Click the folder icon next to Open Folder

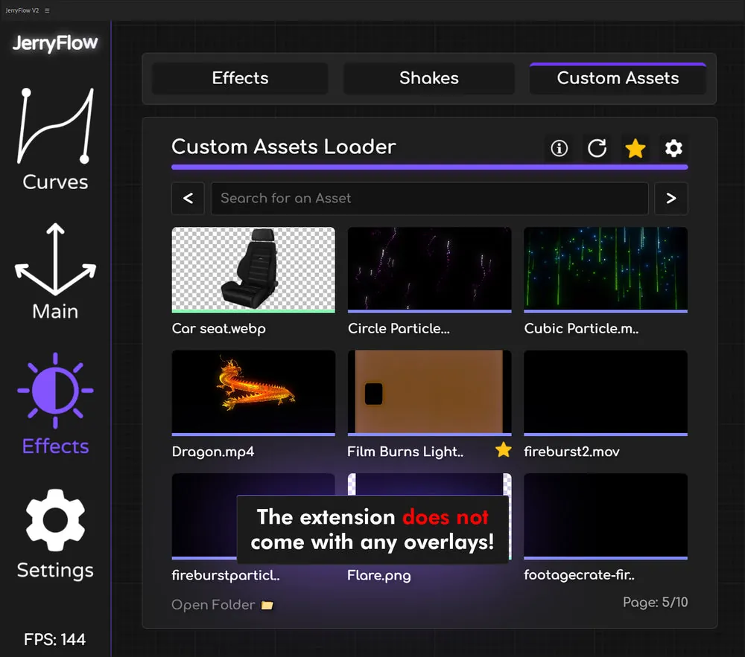(x=267, y=605)
